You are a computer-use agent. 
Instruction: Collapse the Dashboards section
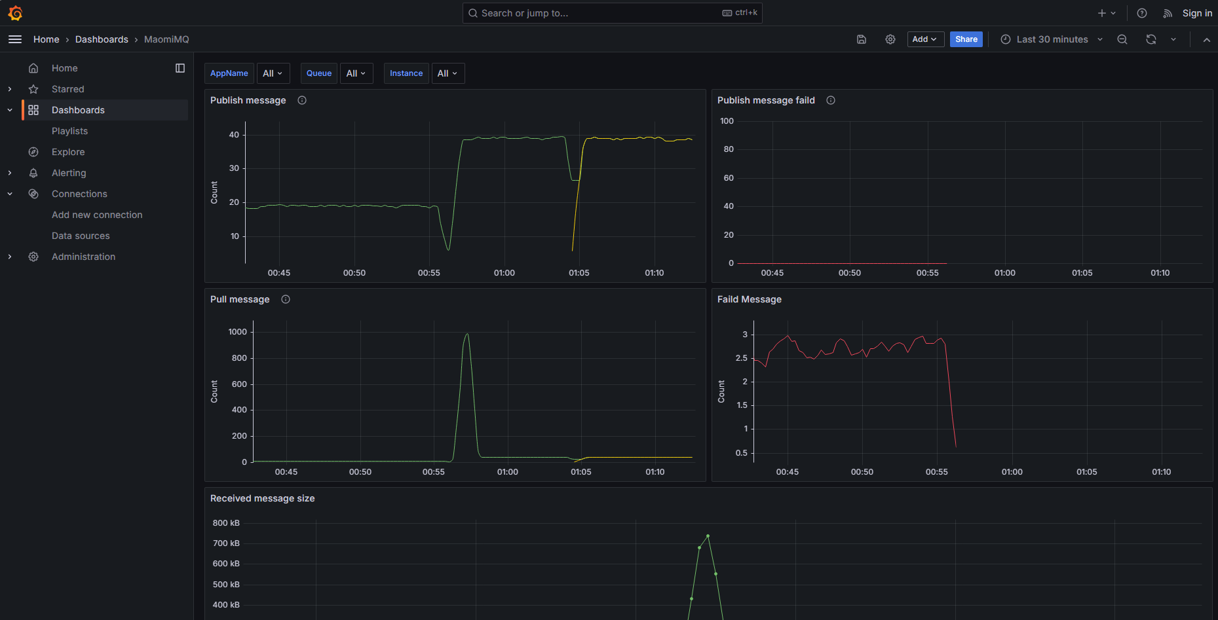[10, 110]
